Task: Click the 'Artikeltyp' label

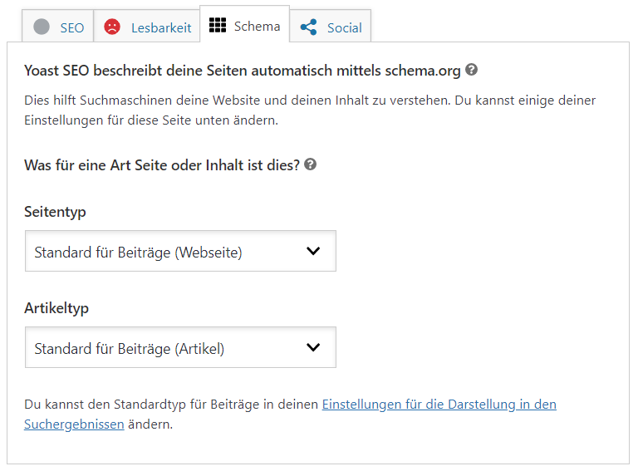Action: click(56, 308)
